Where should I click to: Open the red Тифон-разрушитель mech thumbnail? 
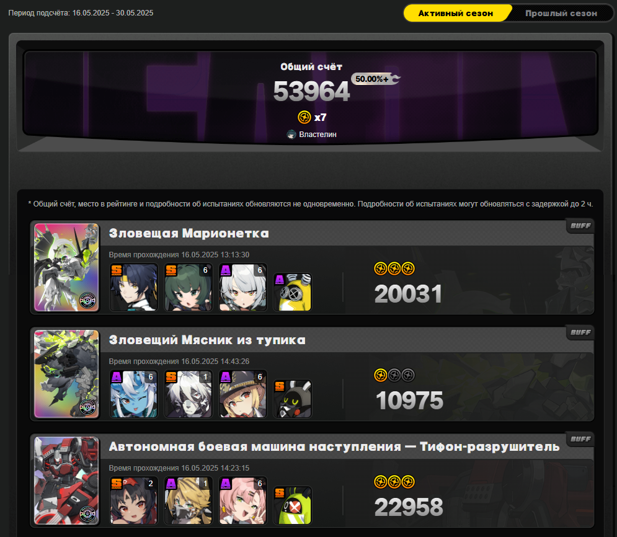(x=66, y=481)
